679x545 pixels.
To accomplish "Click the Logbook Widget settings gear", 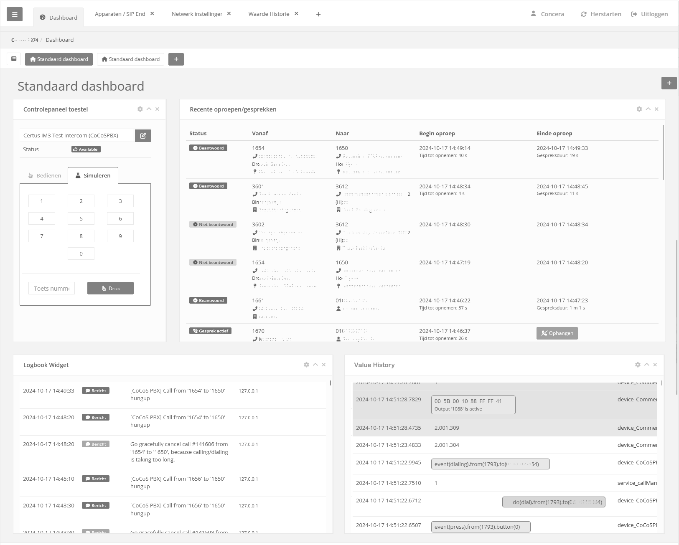I will tap(306, 365).
